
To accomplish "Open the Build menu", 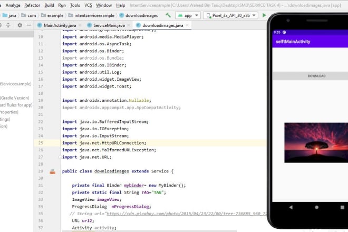I will (x=49, y=5).
